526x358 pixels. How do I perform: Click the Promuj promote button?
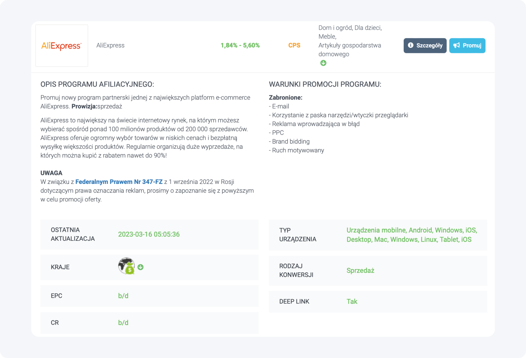(467, 45)
